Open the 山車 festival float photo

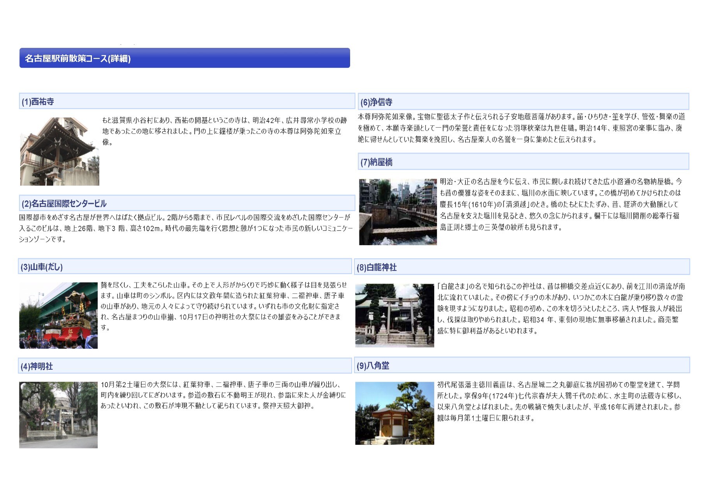pos(58,315)
